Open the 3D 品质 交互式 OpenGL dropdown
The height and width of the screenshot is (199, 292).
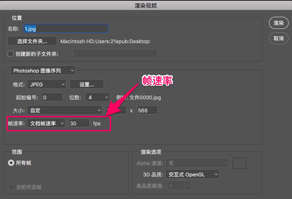pyautogui.click(x=193, y=174)
